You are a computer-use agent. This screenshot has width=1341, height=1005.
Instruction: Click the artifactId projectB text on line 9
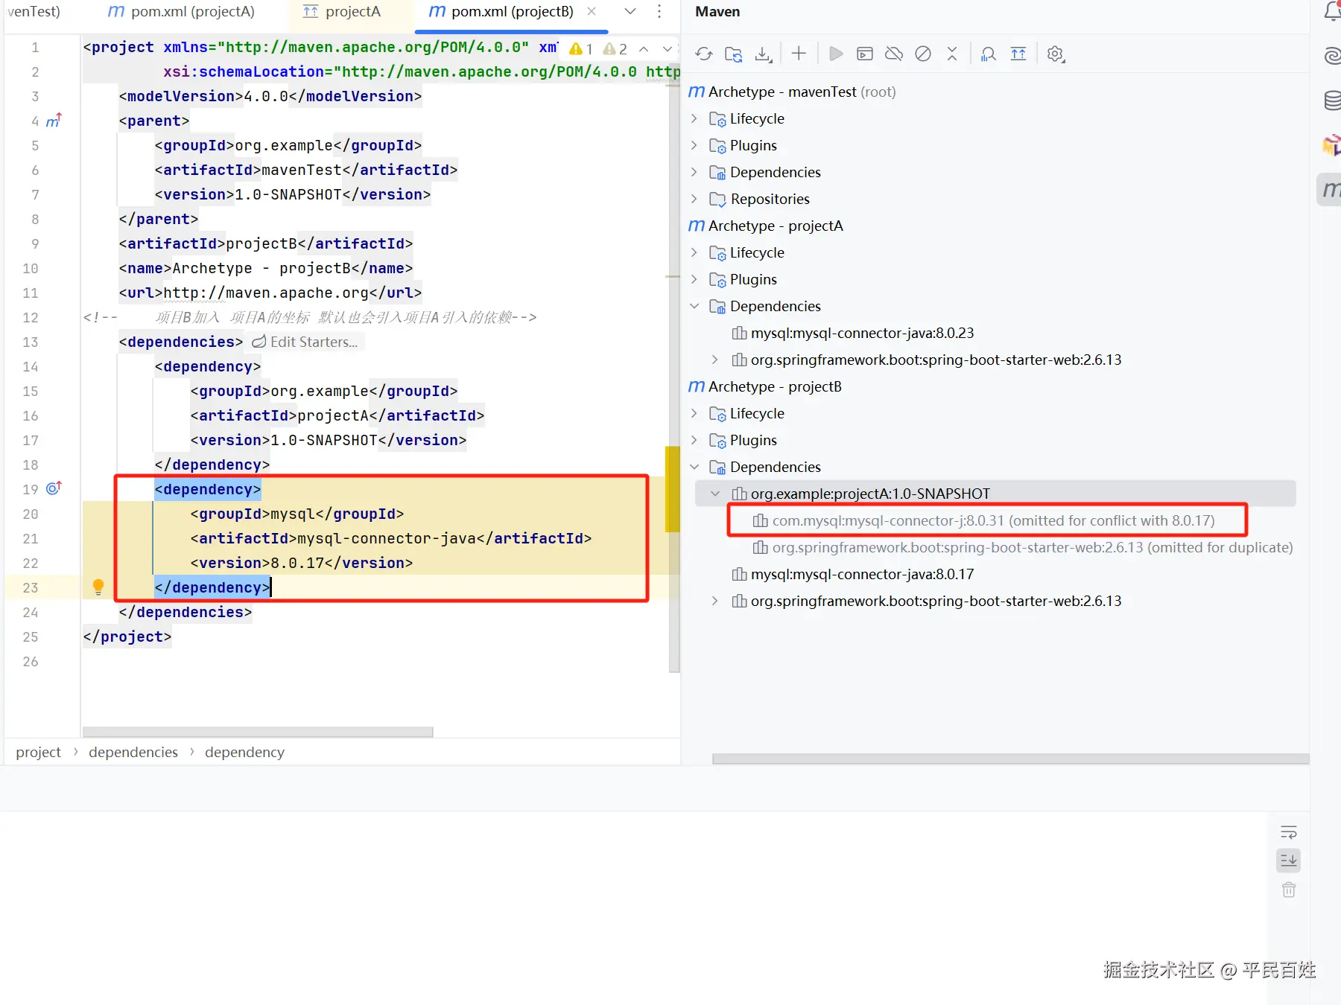(261, 243)
